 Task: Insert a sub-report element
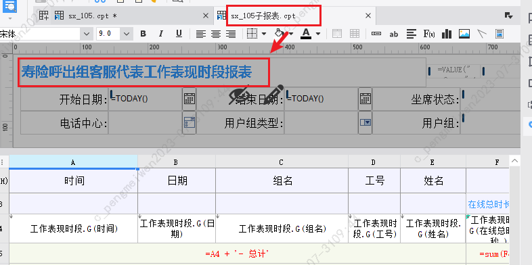(500, 34)
